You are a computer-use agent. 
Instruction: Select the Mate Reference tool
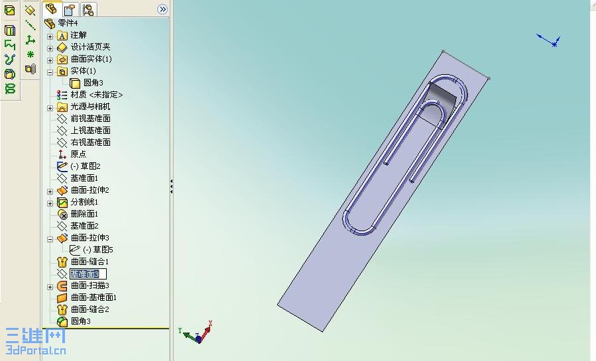click(30, 69)
